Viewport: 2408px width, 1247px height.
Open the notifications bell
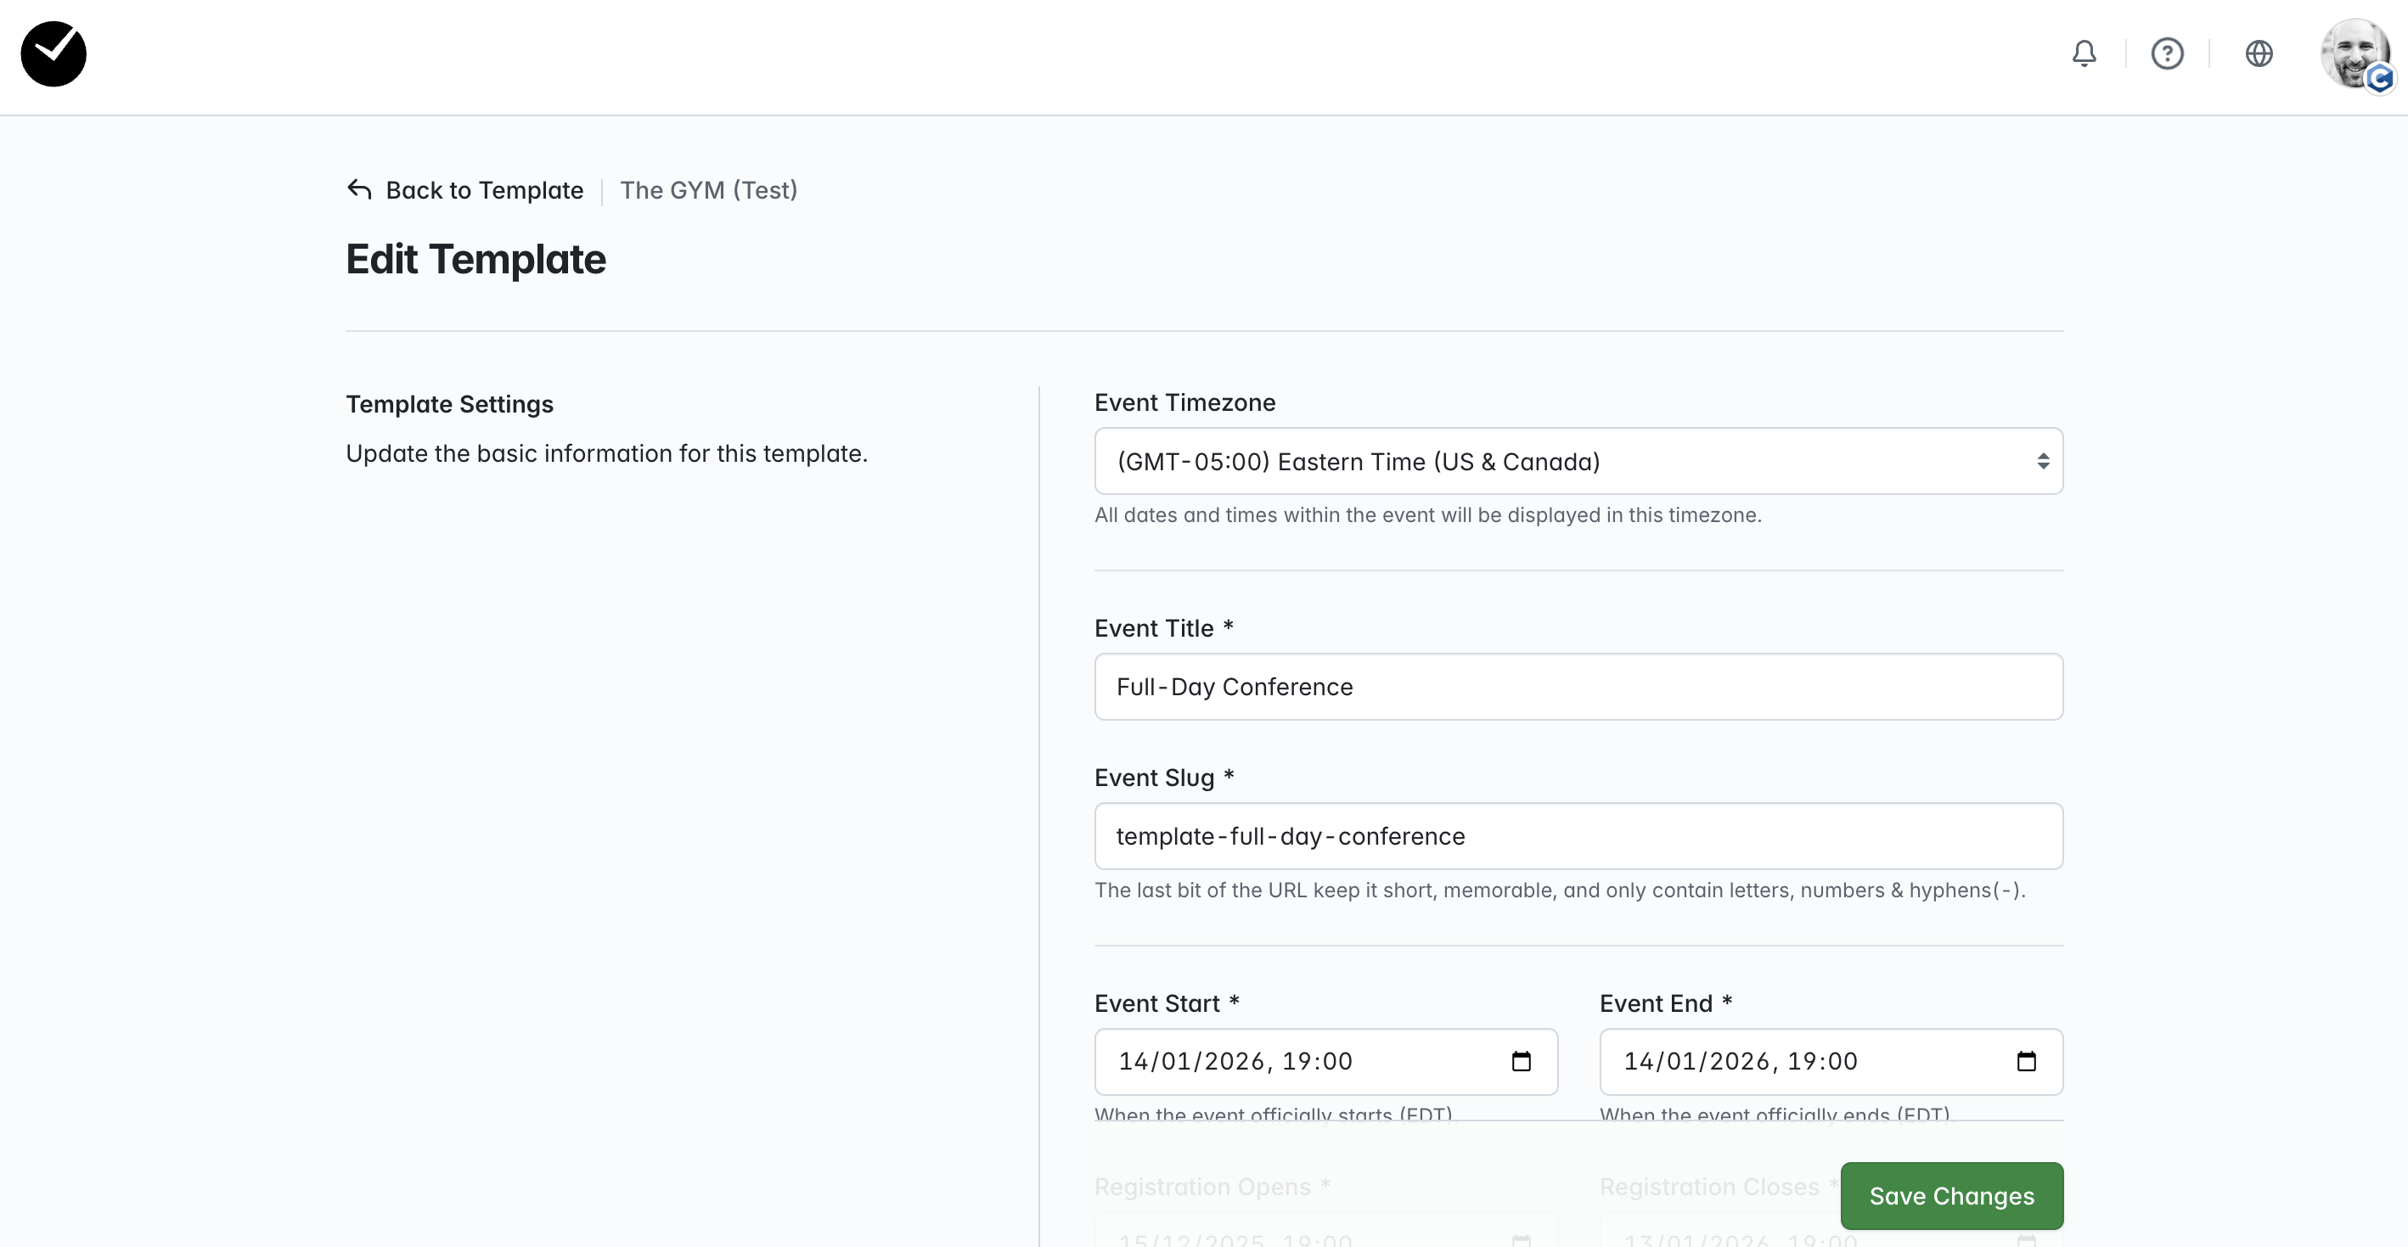2084,54
